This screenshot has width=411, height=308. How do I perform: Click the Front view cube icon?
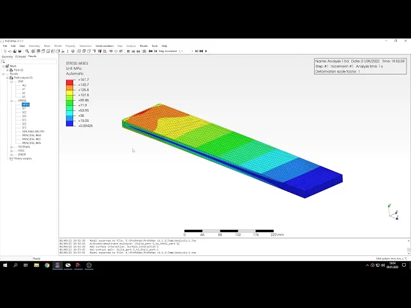tap(33, 51)
